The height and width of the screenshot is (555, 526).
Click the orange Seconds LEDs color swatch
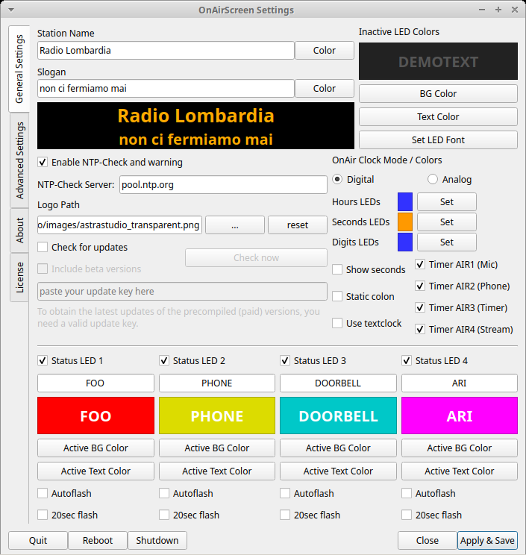click(x=405, y=222)
